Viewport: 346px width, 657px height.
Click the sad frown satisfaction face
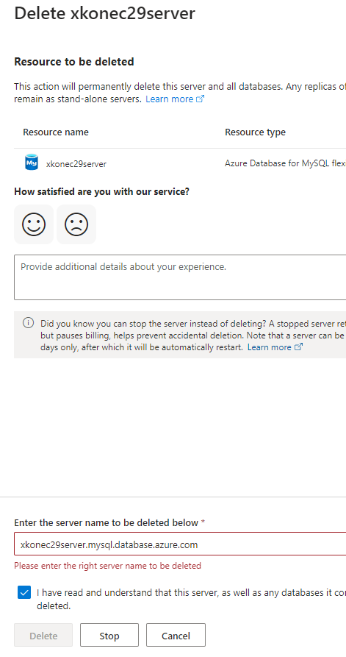76,224
